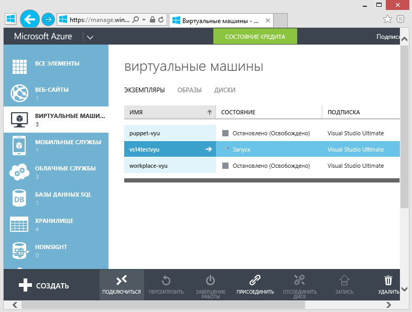
Task: Click the stopped status of puppet-vyu
Action: (x=271, y=133)
